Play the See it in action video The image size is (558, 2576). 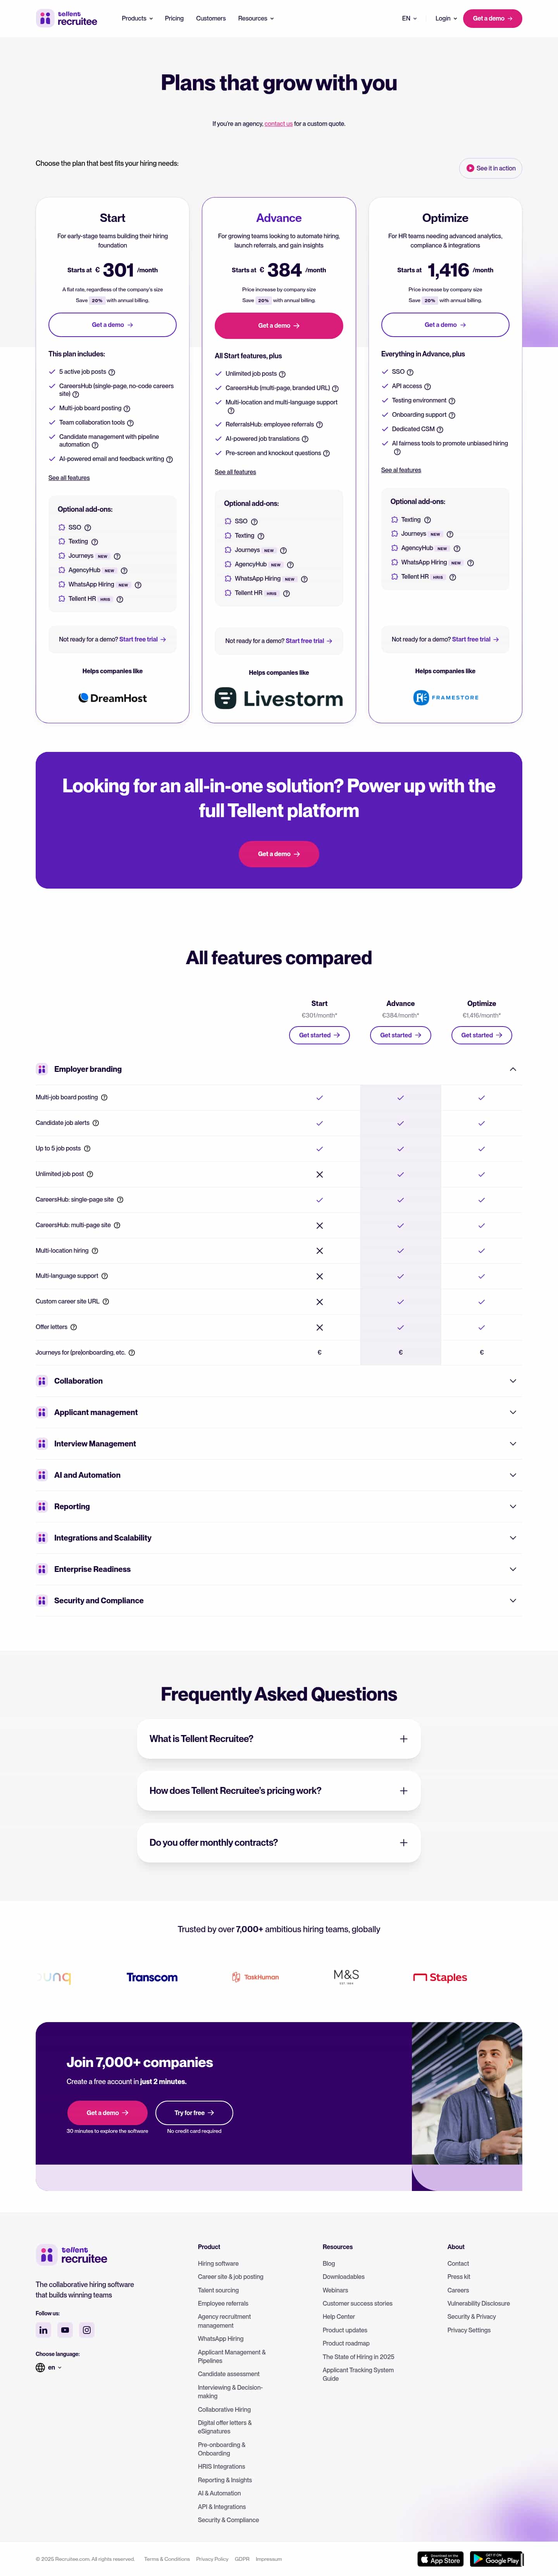pyautogui.click(x=491, y=168)
